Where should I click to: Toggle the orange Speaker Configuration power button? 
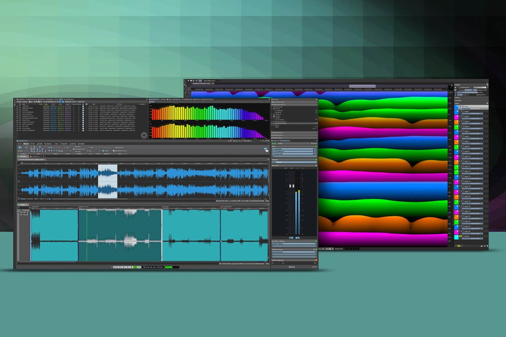(x=316, y=260)
